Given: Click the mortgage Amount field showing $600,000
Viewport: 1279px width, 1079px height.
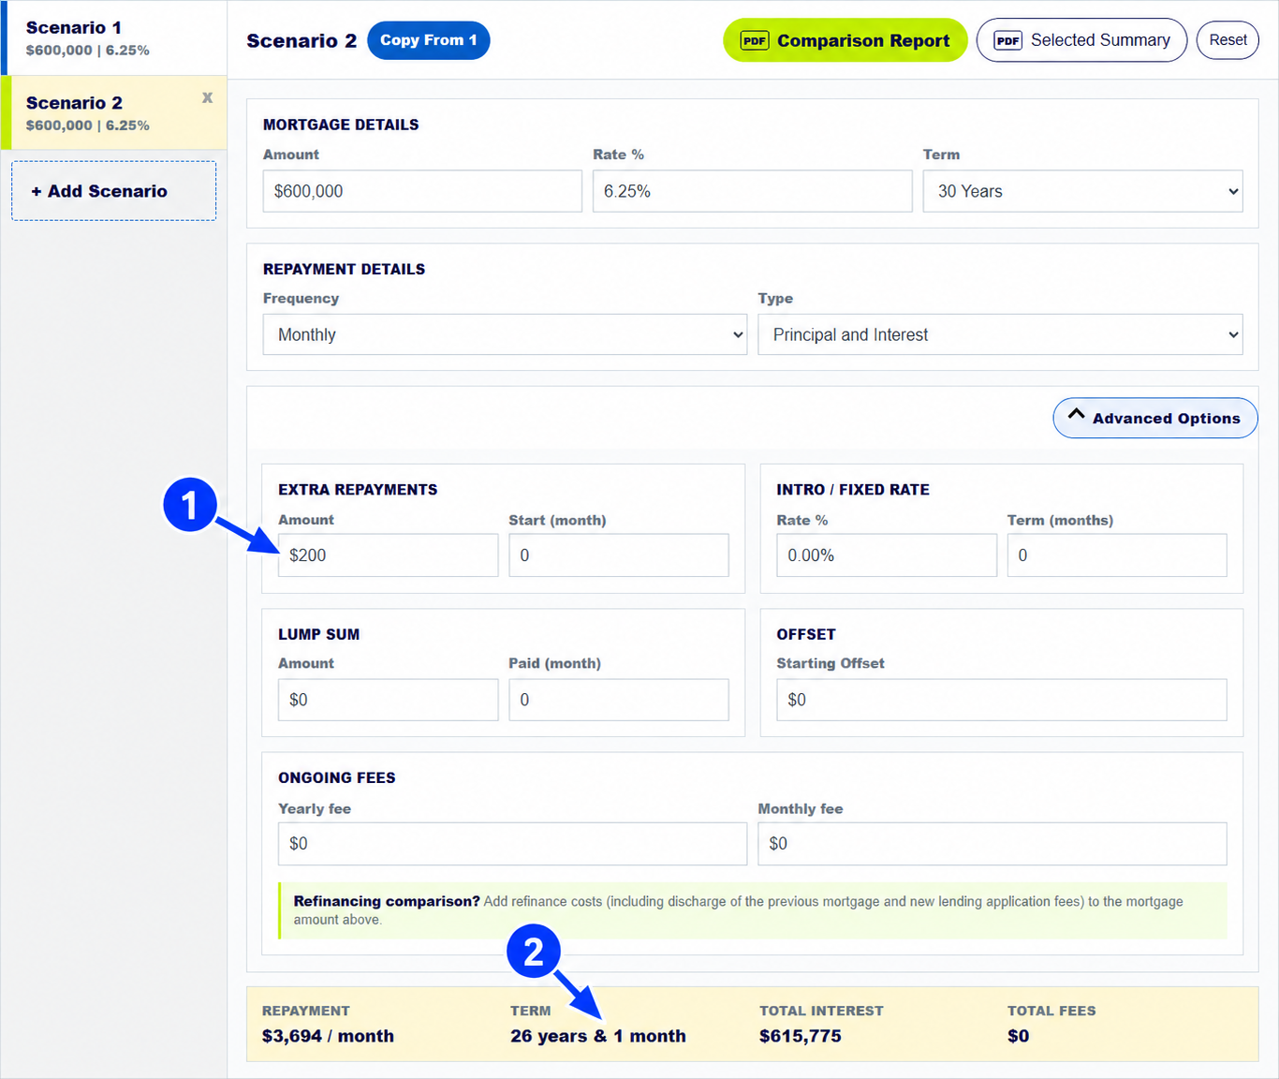Looking at the screenshot, I should [422, 191].
